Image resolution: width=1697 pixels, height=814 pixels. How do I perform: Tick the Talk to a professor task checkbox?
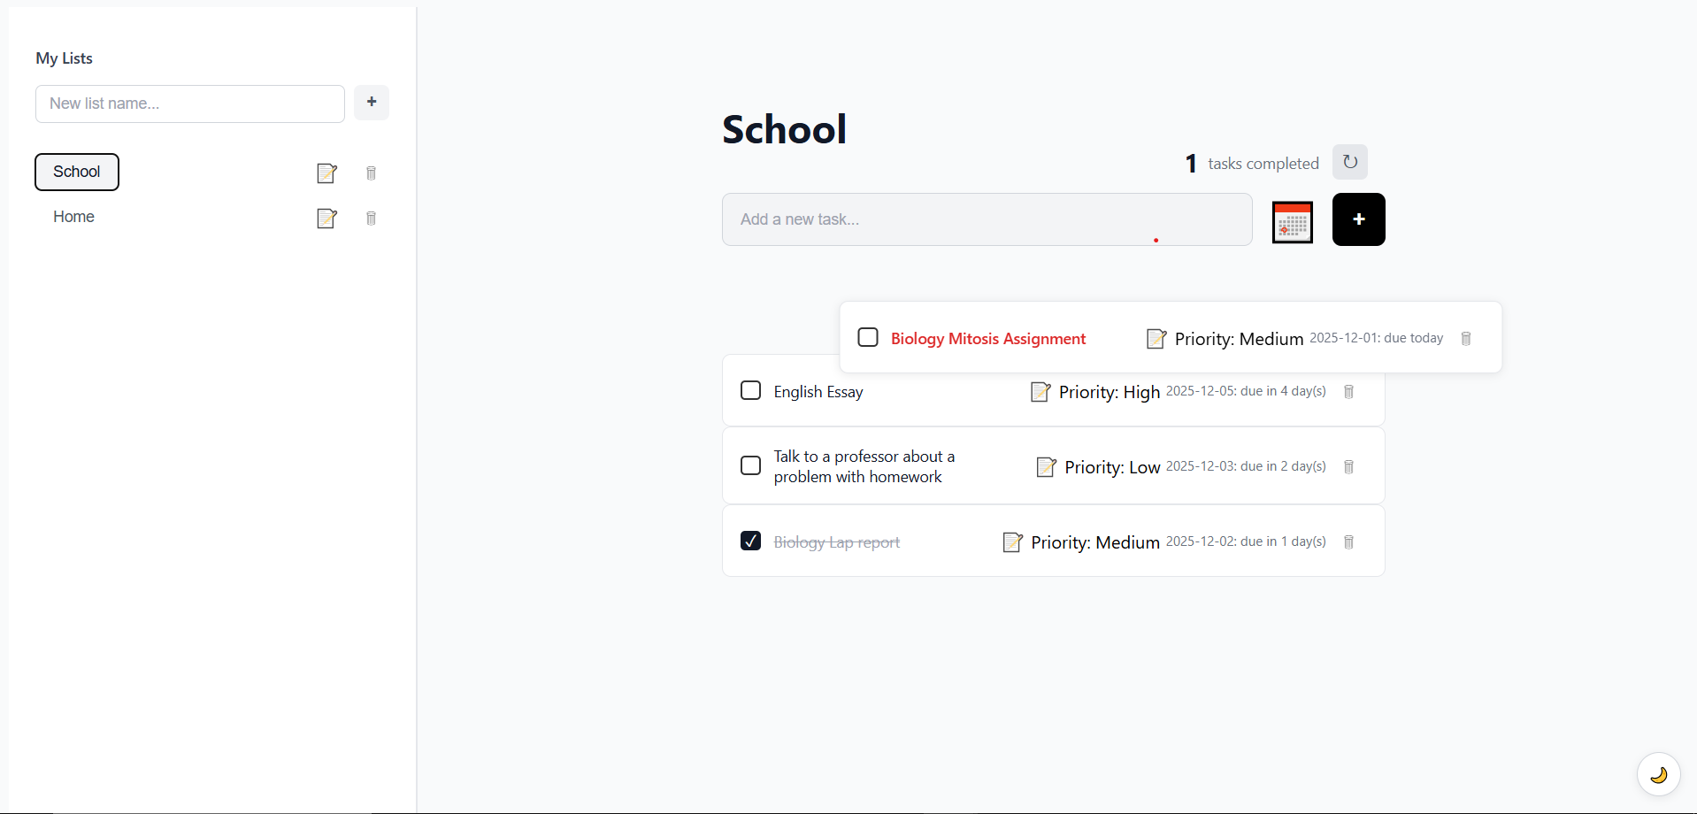pos(750,465)
